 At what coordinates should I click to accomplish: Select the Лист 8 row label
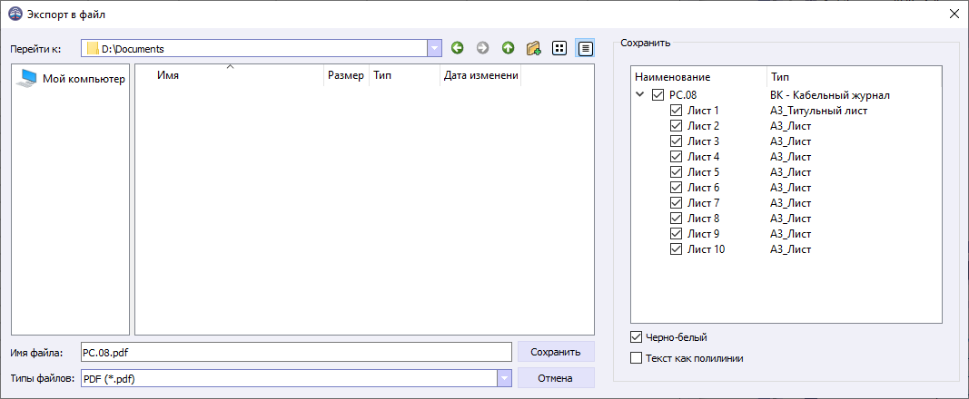703,219
